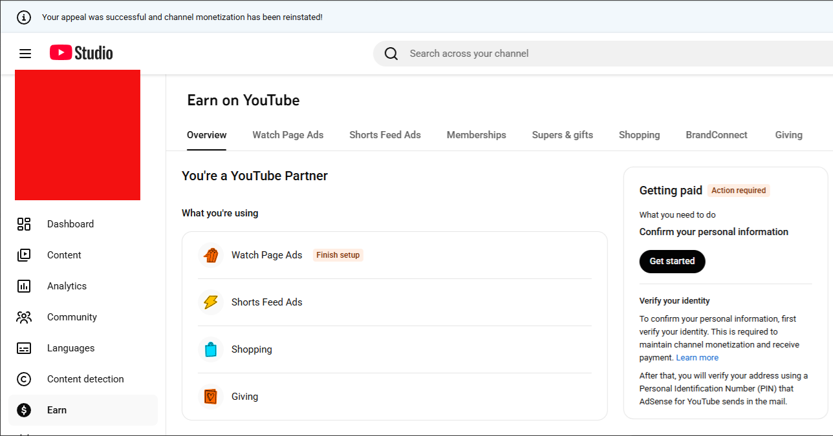This screenshot has height=436, width=833.
Task: Click the Community people icon
Action: pyautogui.click(x=24, y=317)
